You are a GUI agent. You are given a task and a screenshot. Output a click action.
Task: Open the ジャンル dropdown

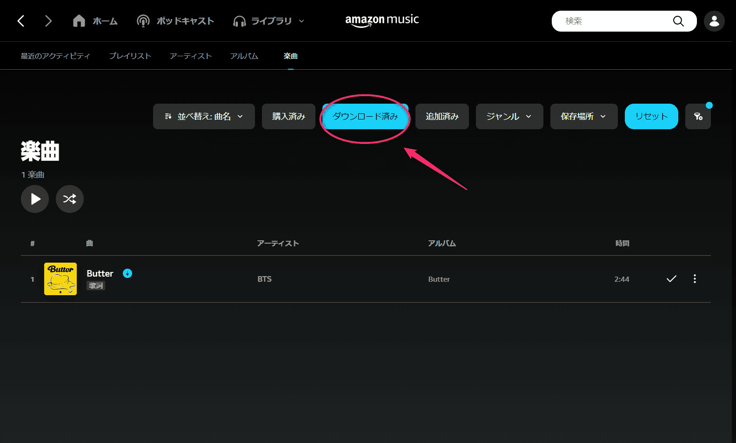(509, 116)
